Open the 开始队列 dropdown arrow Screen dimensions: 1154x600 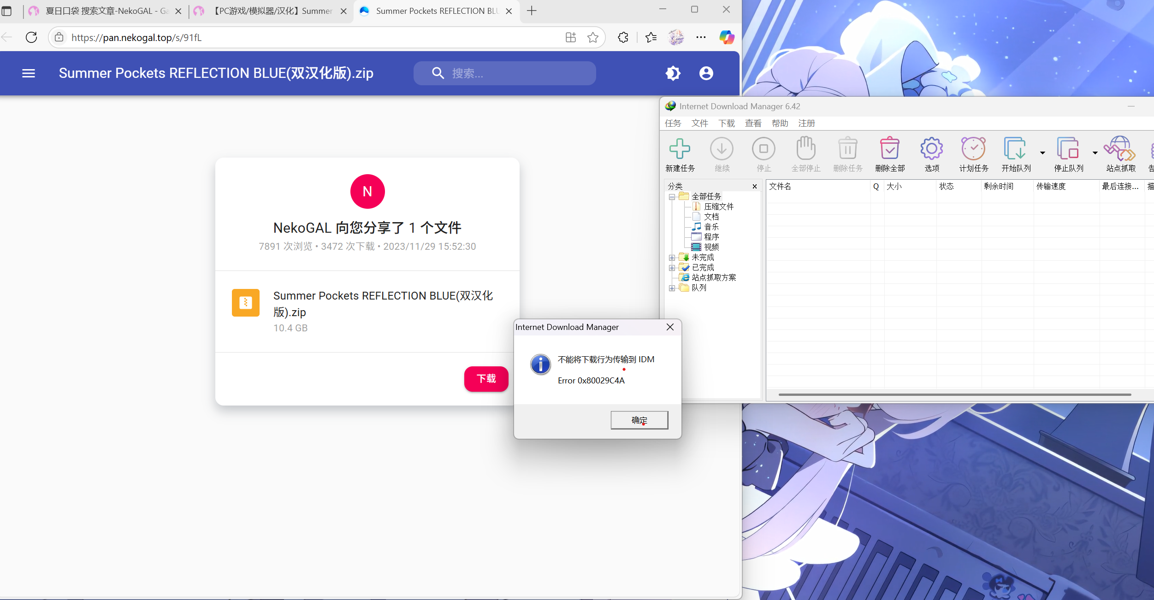1042,152
